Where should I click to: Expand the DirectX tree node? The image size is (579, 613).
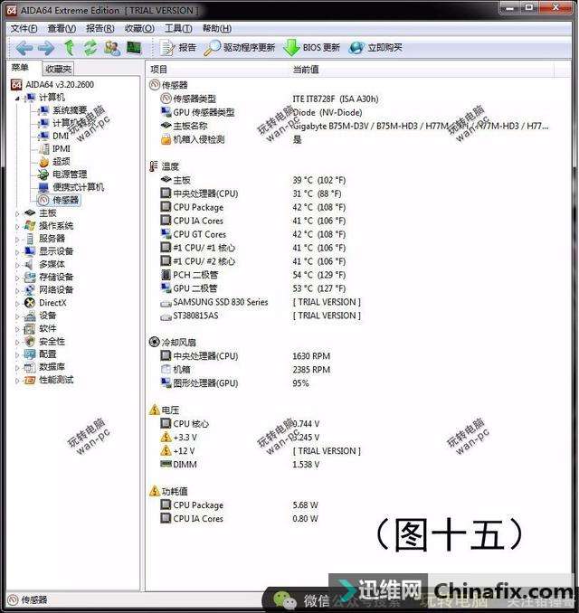(x=17, y=304)
